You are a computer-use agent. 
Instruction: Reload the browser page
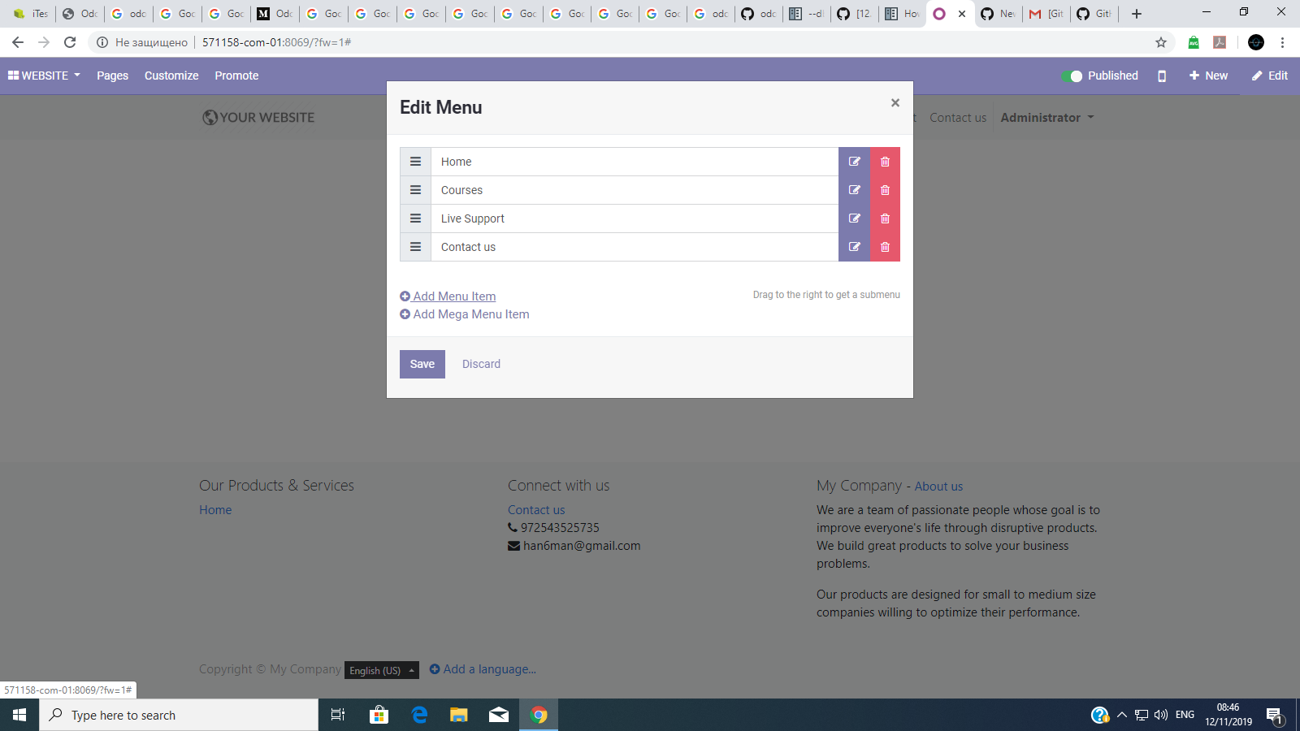[70, 42]
